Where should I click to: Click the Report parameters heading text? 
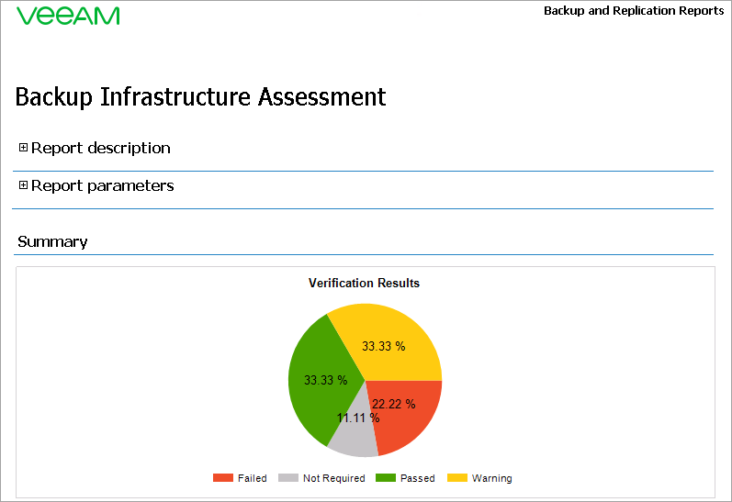[103, 185]
